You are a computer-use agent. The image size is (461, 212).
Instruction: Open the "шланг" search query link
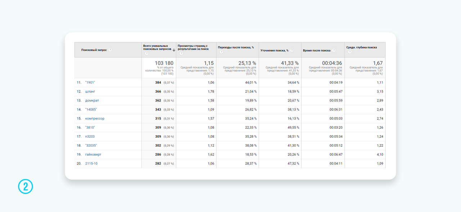pyautogui.click(x=90, y=92)
